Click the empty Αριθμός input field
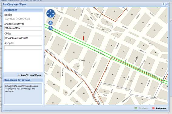The height and width of the screenshot is (114, 172). point(23,47)
